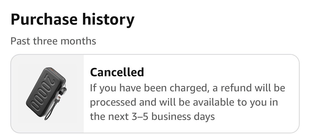
Task: Click the word 'Purchase' in the heading
Action: [44, 19]
